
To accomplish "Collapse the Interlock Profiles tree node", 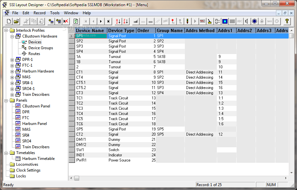I will pyautogui.click(x=6, y=30).
